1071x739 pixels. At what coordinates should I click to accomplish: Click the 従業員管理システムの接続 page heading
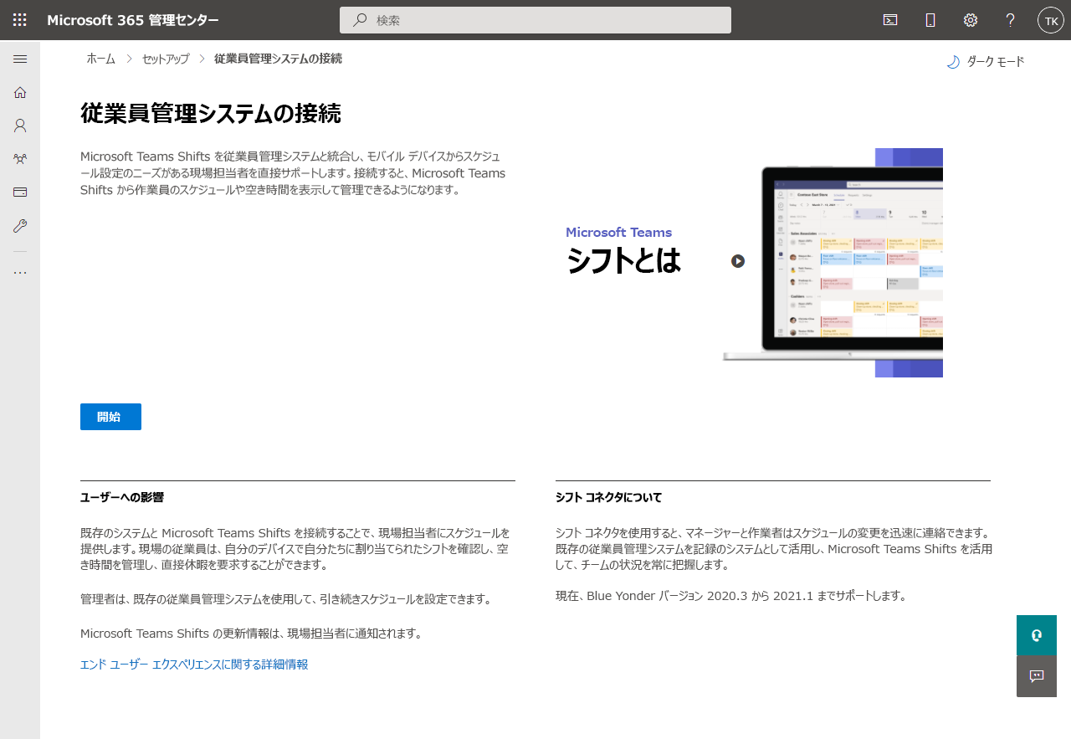tap(211, 114)
